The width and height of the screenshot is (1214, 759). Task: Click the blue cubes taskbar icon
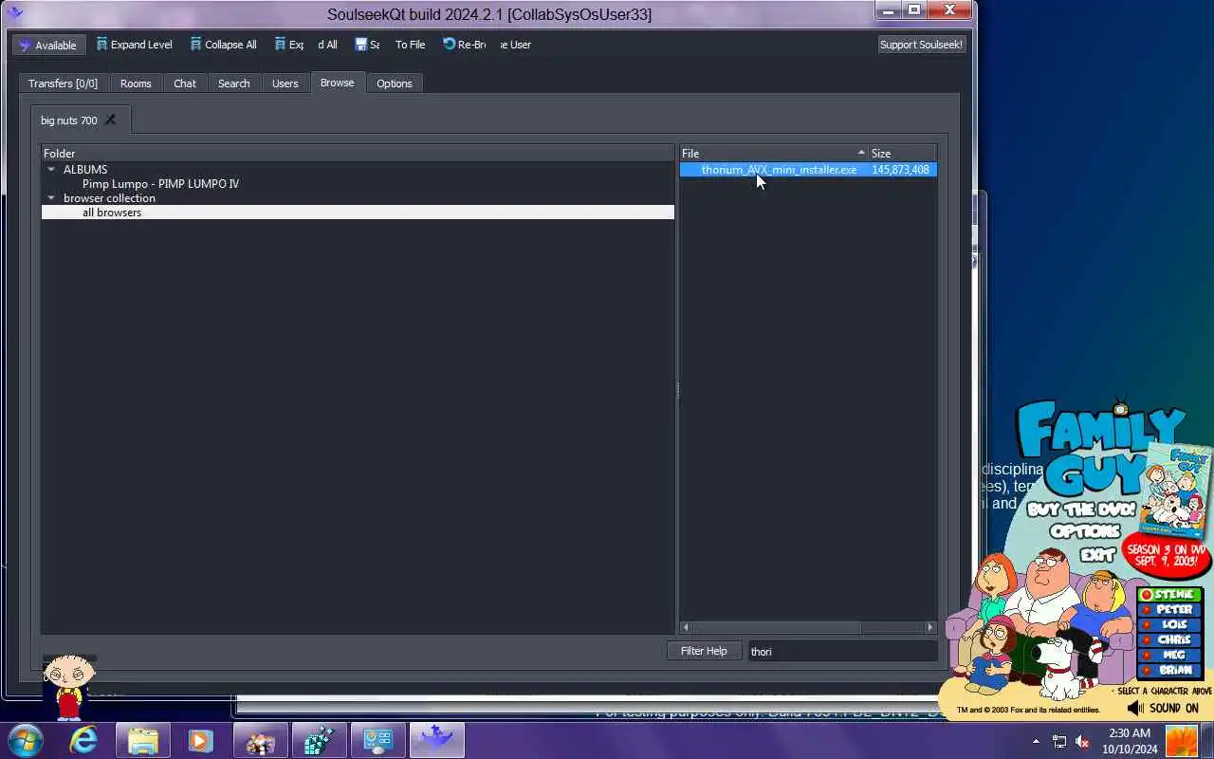coord(319,740)
